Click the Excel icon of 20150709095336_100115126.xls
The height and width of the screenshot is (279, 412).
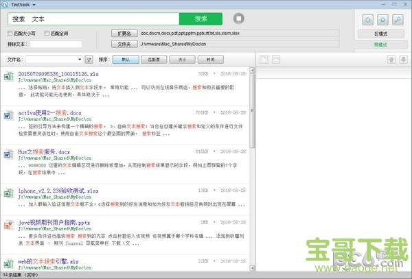[9, 77]
